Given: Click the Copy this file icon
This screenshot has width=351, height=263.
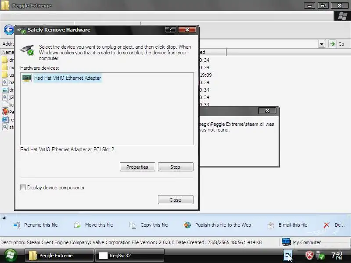Looking at the screenshot, I should coord(133,225).
